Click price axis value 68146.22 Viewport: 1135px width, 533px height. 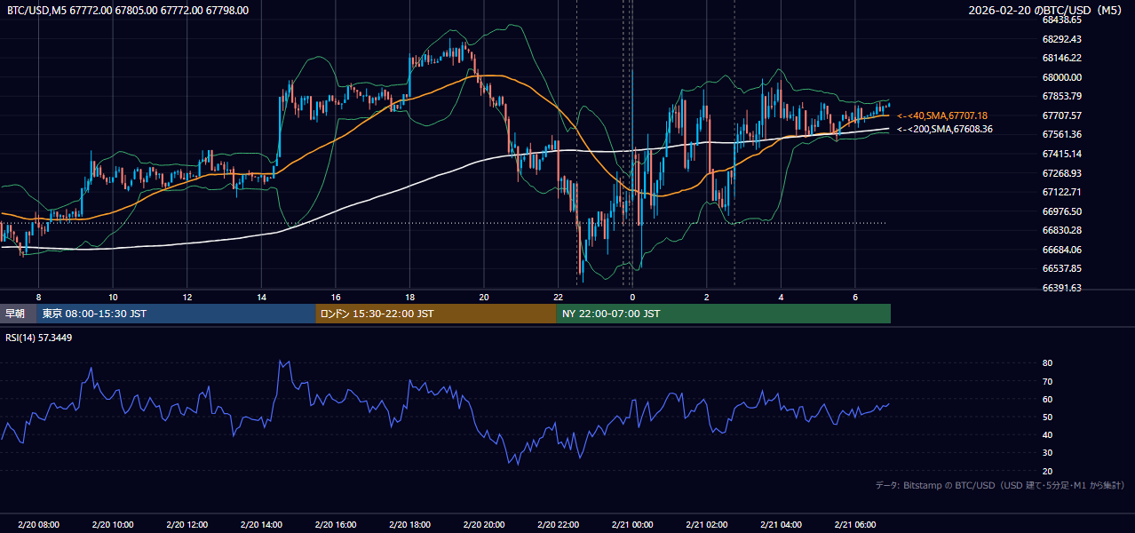coord(1061,58)
